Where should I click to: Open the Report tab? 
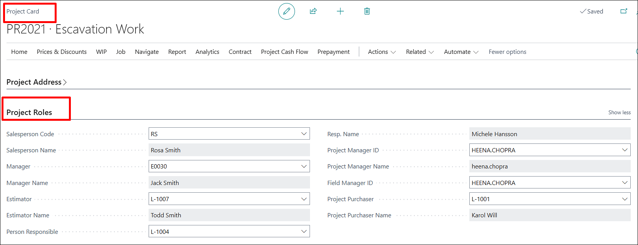tap(177, 52)
